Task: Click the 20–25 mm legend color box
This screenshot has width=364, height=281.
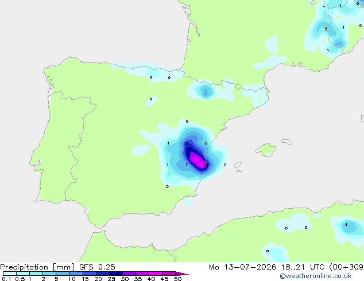Action: pyautogui.click(x=103, y=274)
